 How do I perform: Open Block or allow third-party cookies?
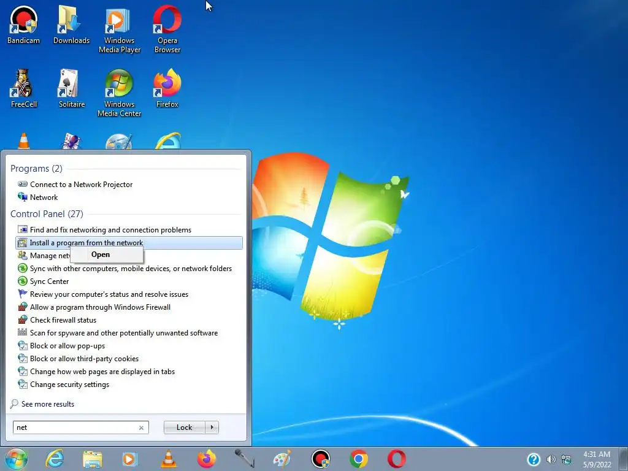pos(129,358)
